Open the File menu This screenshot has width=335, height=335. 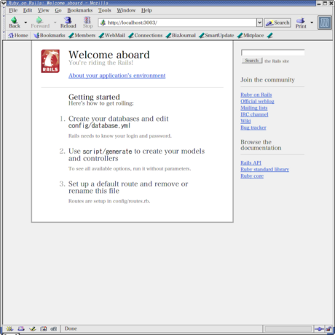(13, 10)
